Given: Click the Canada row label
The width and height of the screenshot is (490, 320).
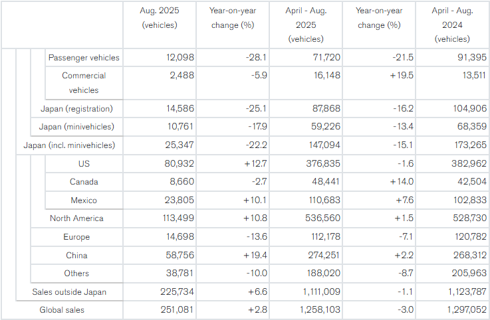Looking at the screenshot, I should coord(84,182).
